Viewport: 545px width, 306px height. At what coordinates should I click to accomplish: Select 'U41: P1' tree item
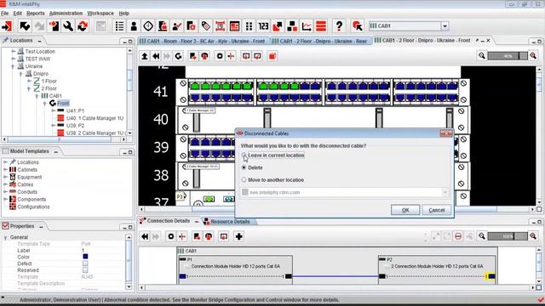point(75,110)
